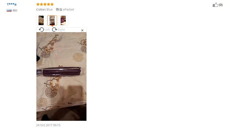Rotate the review photo right
The image size is (230, 129).
pyautogui.click(x=54, y=30)
